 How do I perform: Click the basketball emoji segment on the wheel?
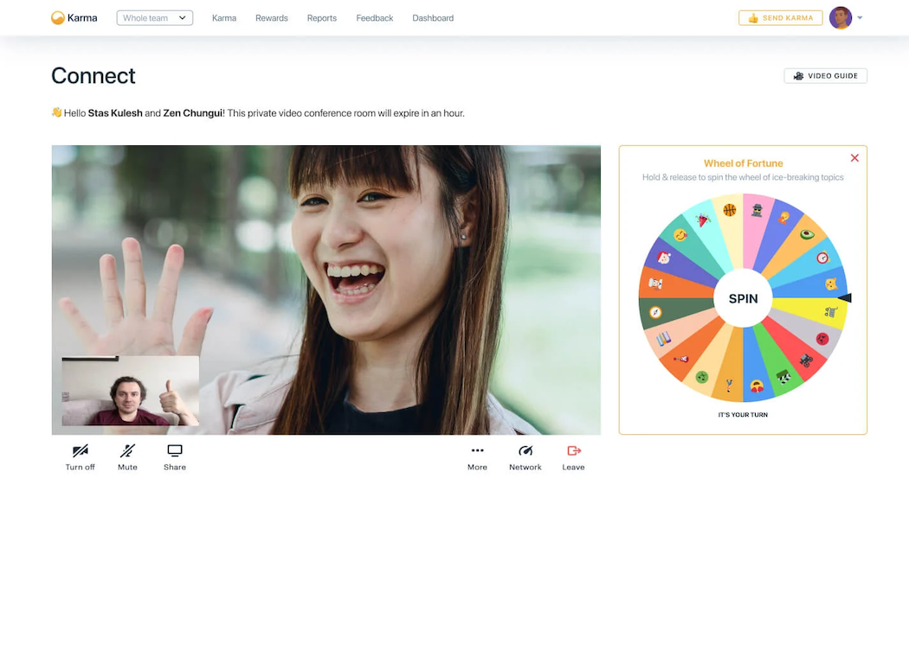click(x=730, y=207)
